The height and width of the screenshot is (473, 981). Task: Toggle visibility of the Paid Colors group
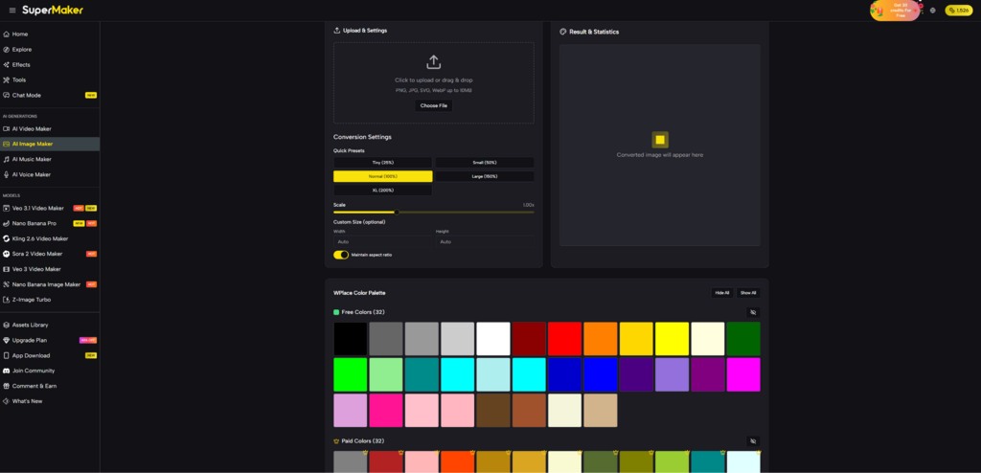coord(753,441)
